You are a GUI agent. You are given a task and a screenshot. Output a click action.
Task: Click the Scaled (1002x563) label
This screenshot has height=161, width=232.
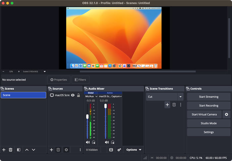click(x=30, y=71)
